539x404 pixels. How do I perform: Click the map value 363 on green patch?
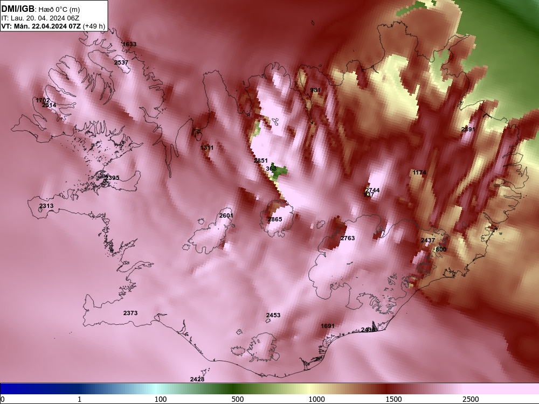click(271, 169)
